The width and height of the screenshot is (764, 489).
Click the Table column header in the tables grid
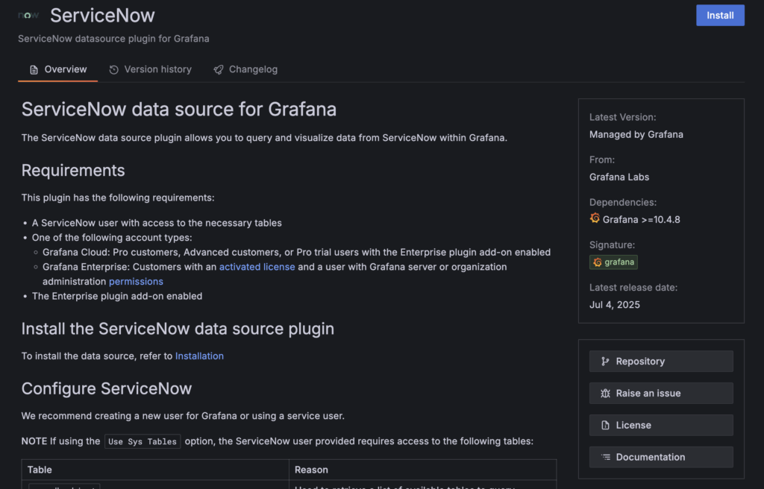40,470
